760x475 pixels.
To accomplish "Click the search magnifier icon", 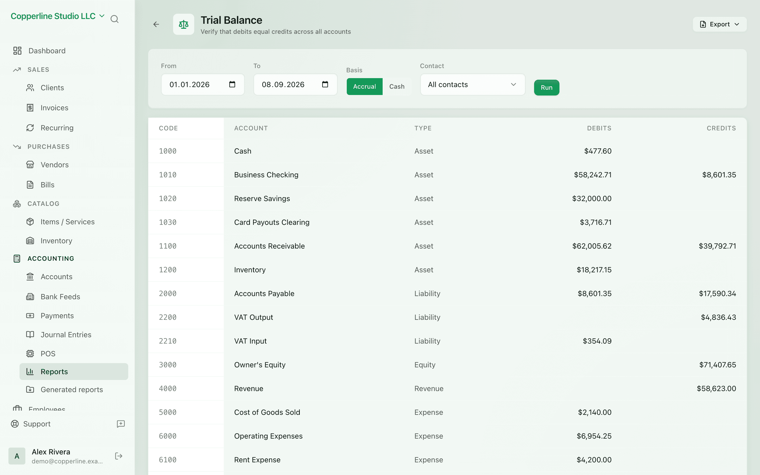I will click(x=115, y=19).
